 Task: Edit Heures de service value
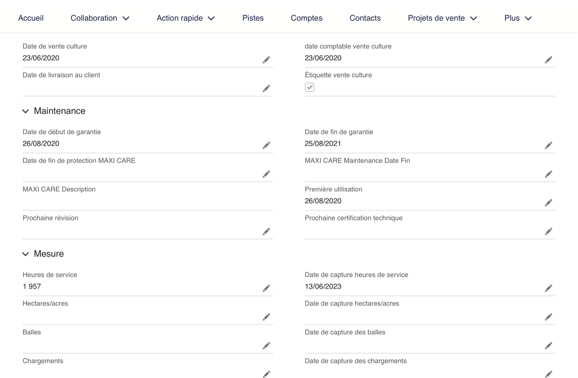(x=266, y=288)
